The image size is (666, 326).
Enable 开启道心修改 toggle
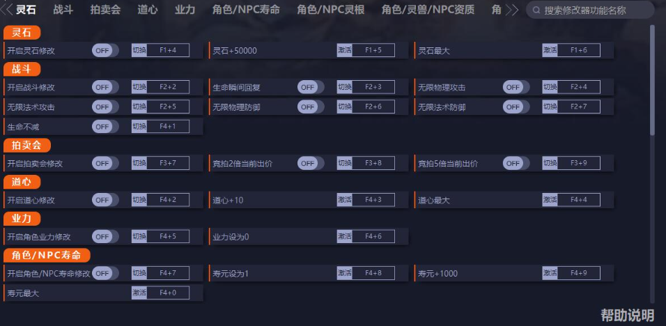pos(104,200)
